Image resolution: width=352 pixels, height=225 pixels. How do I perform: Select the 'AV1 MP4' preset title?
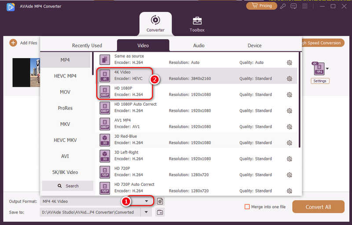tap(122, 120)
